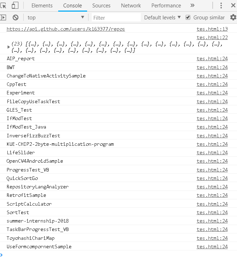Toggle the device toolbar icon

(15, 5)
